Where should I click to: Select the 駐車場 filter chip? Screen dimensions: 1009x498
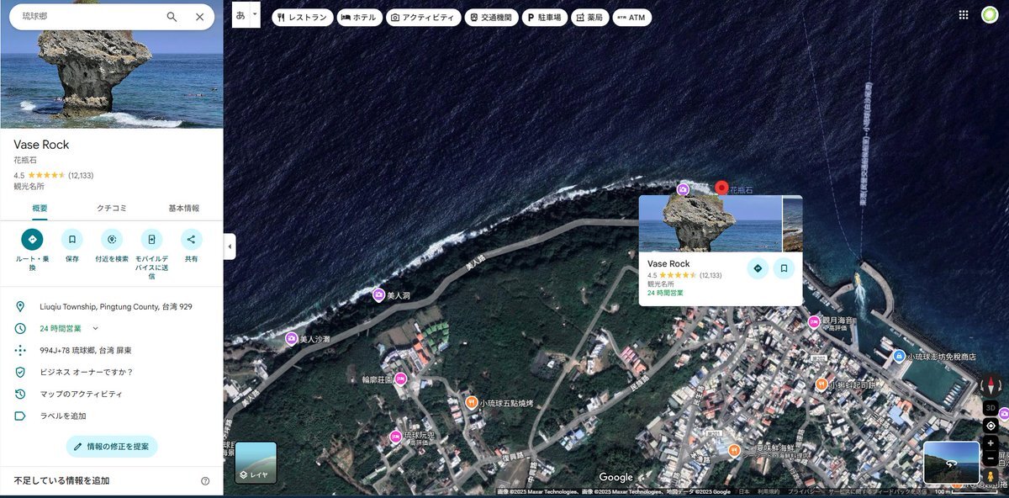(x=544, y=17)
